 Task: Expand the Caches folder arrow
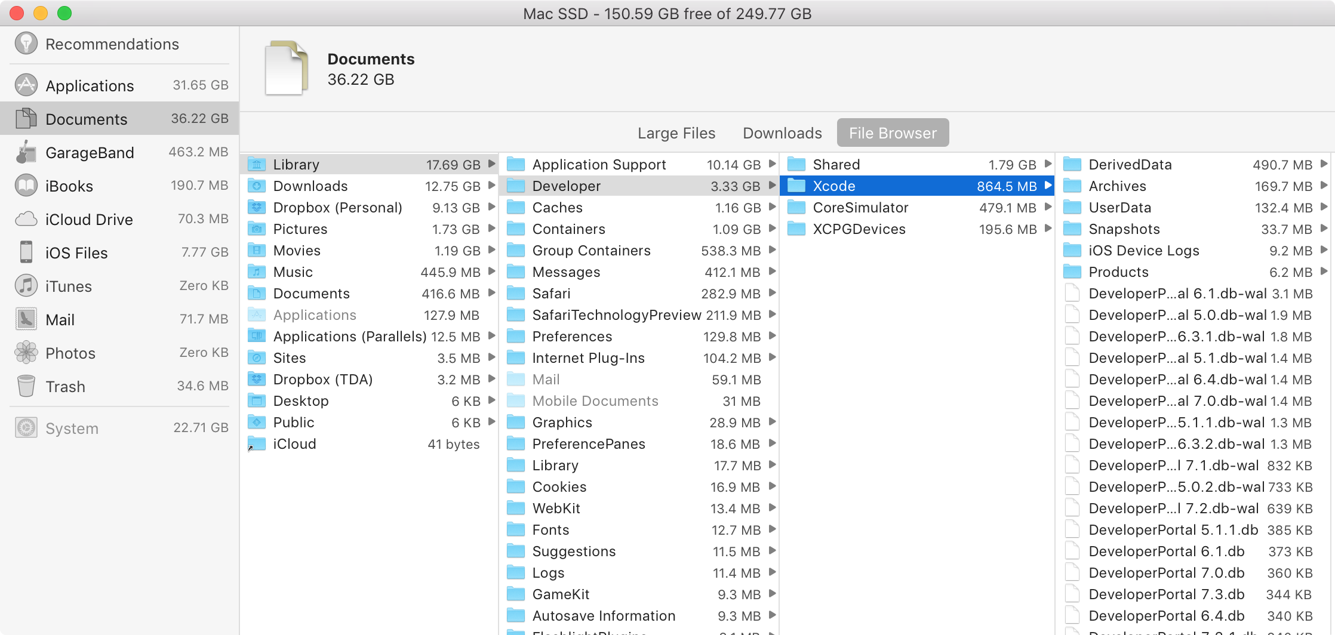772,207
